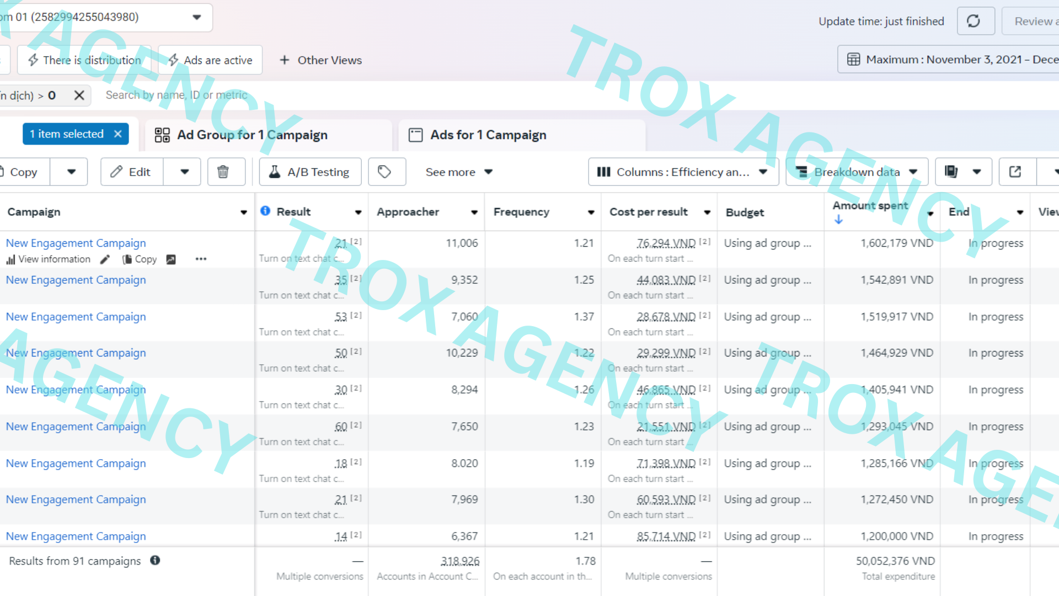Open campaign spending 1,293,045 VND
This screenshot has height=596, width=1059.
[x=76, y=427]
